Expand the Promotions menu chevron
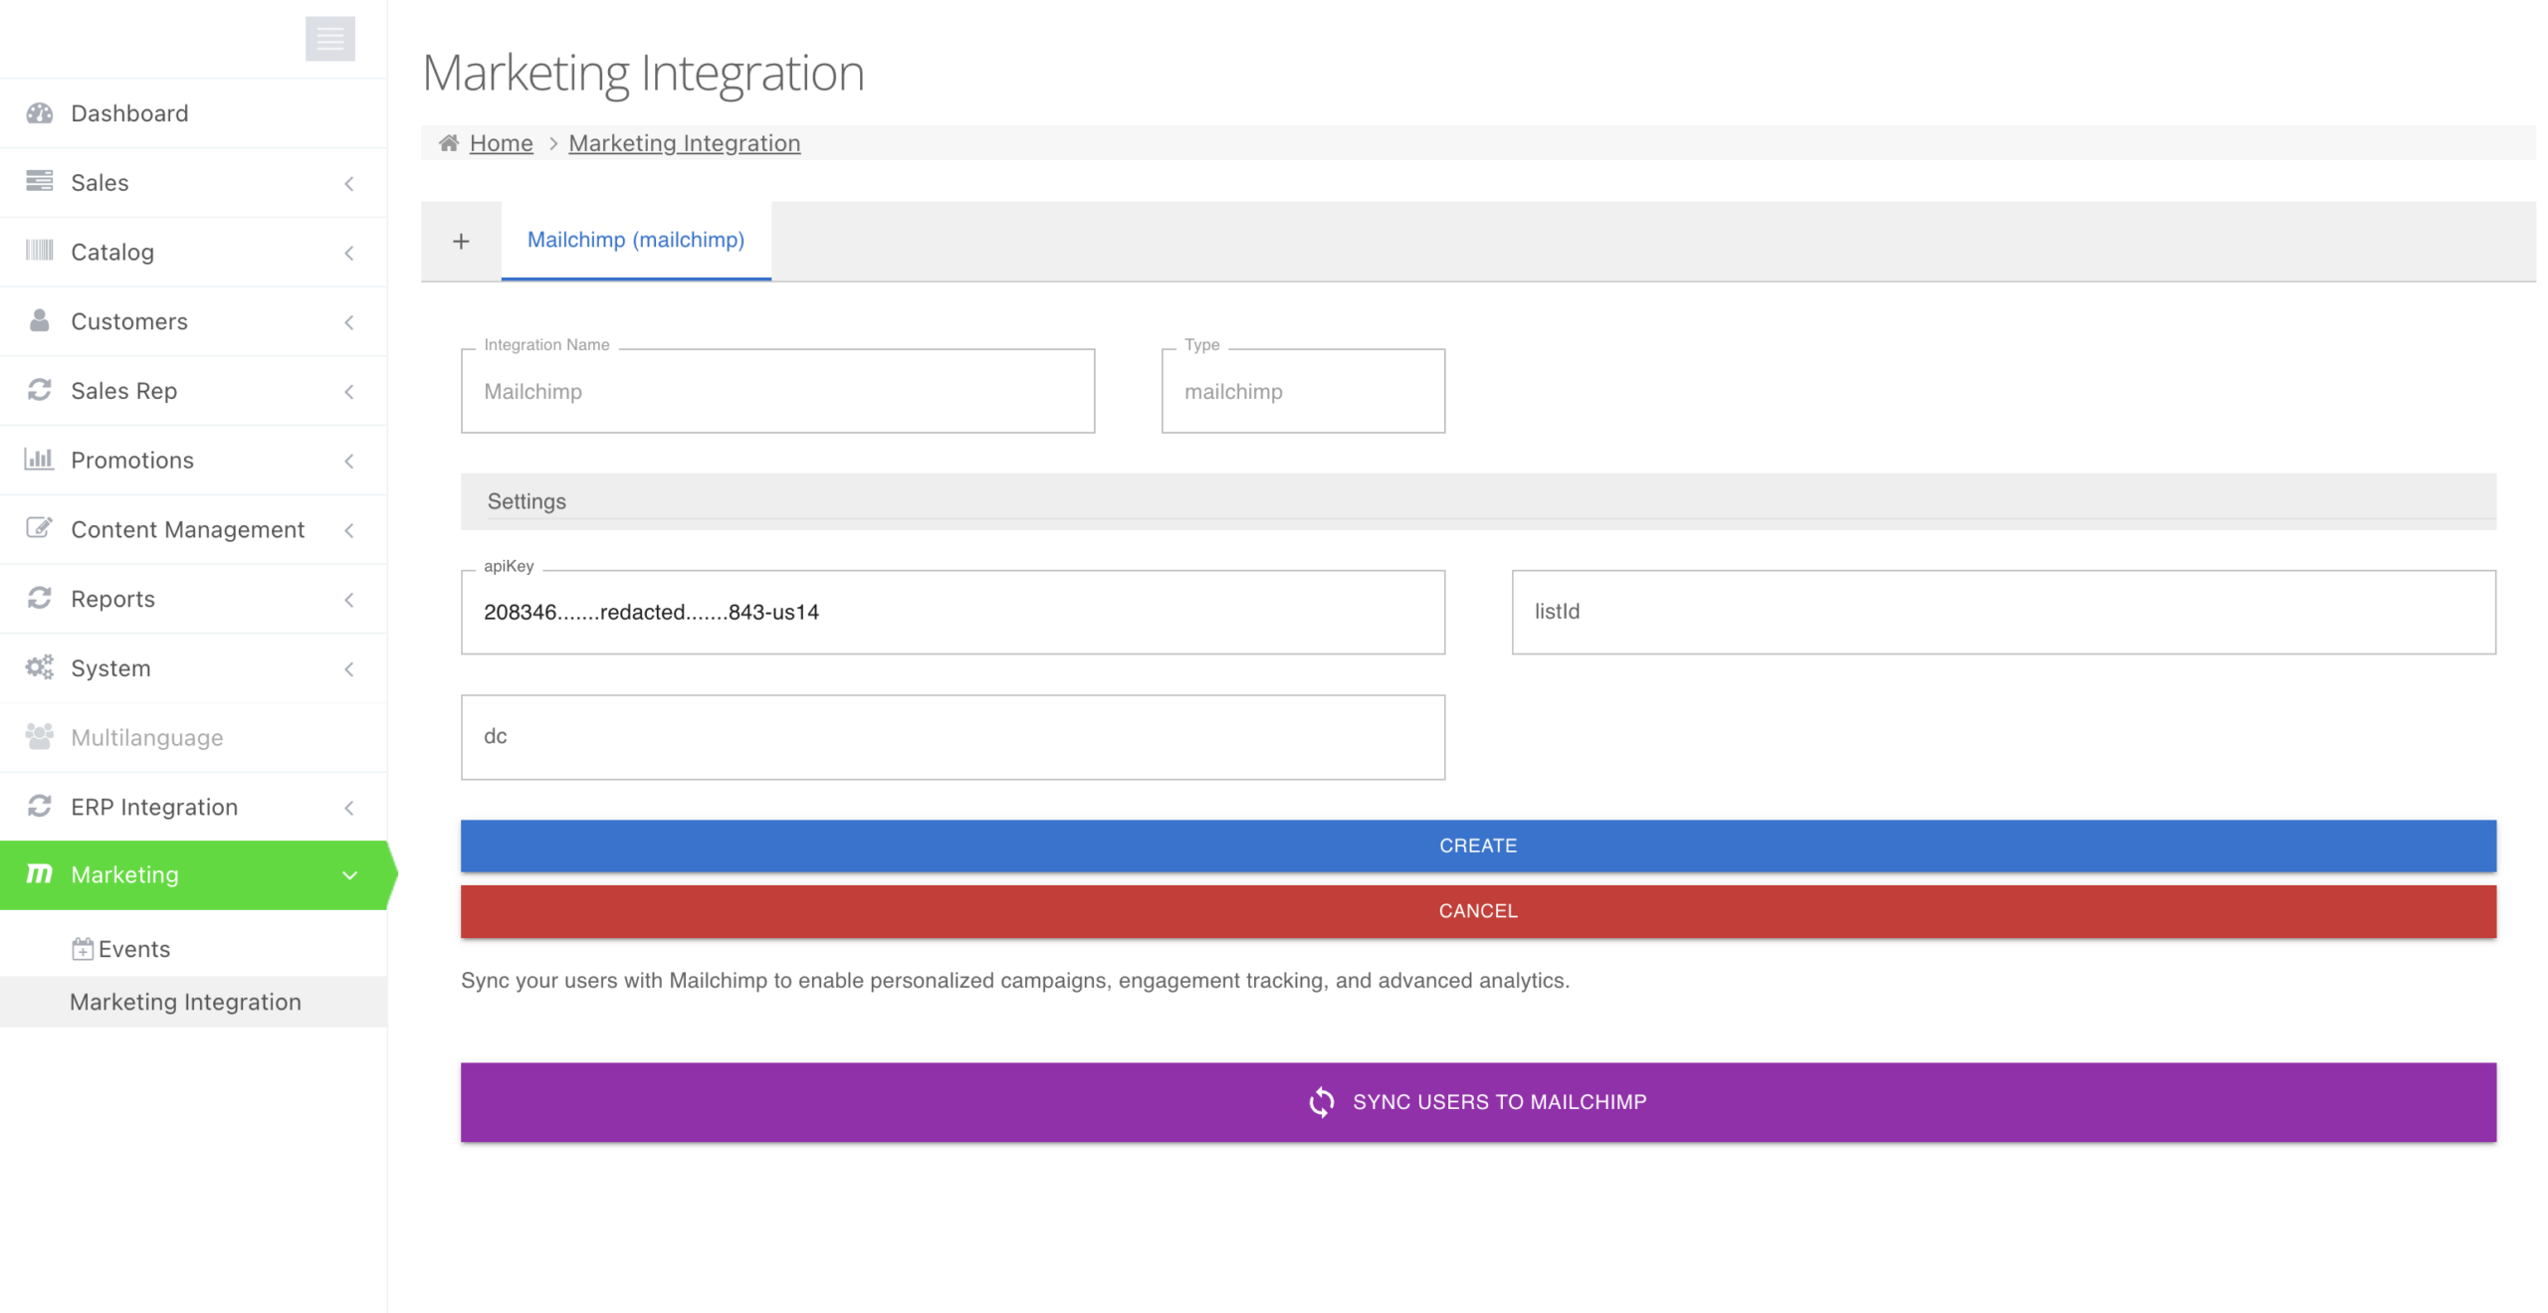Screen dimensions: 2548x1313 pos(349,461)
